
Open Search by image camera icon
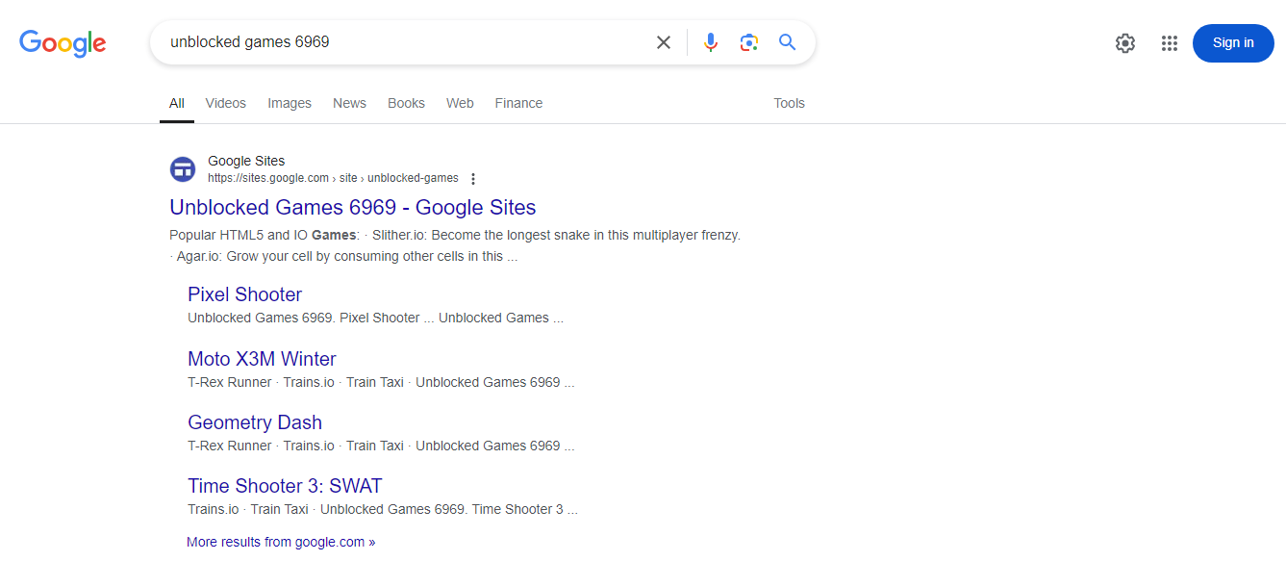click(749, 42)
